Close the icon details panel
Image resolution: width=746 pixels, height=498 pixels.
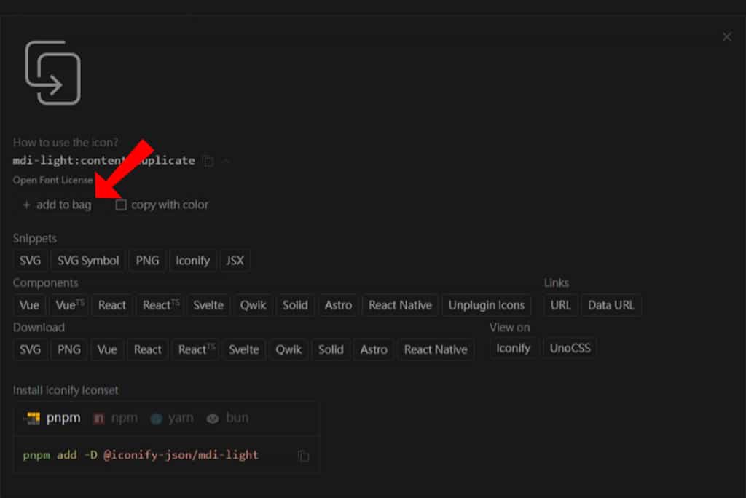[x=726, y=36]
